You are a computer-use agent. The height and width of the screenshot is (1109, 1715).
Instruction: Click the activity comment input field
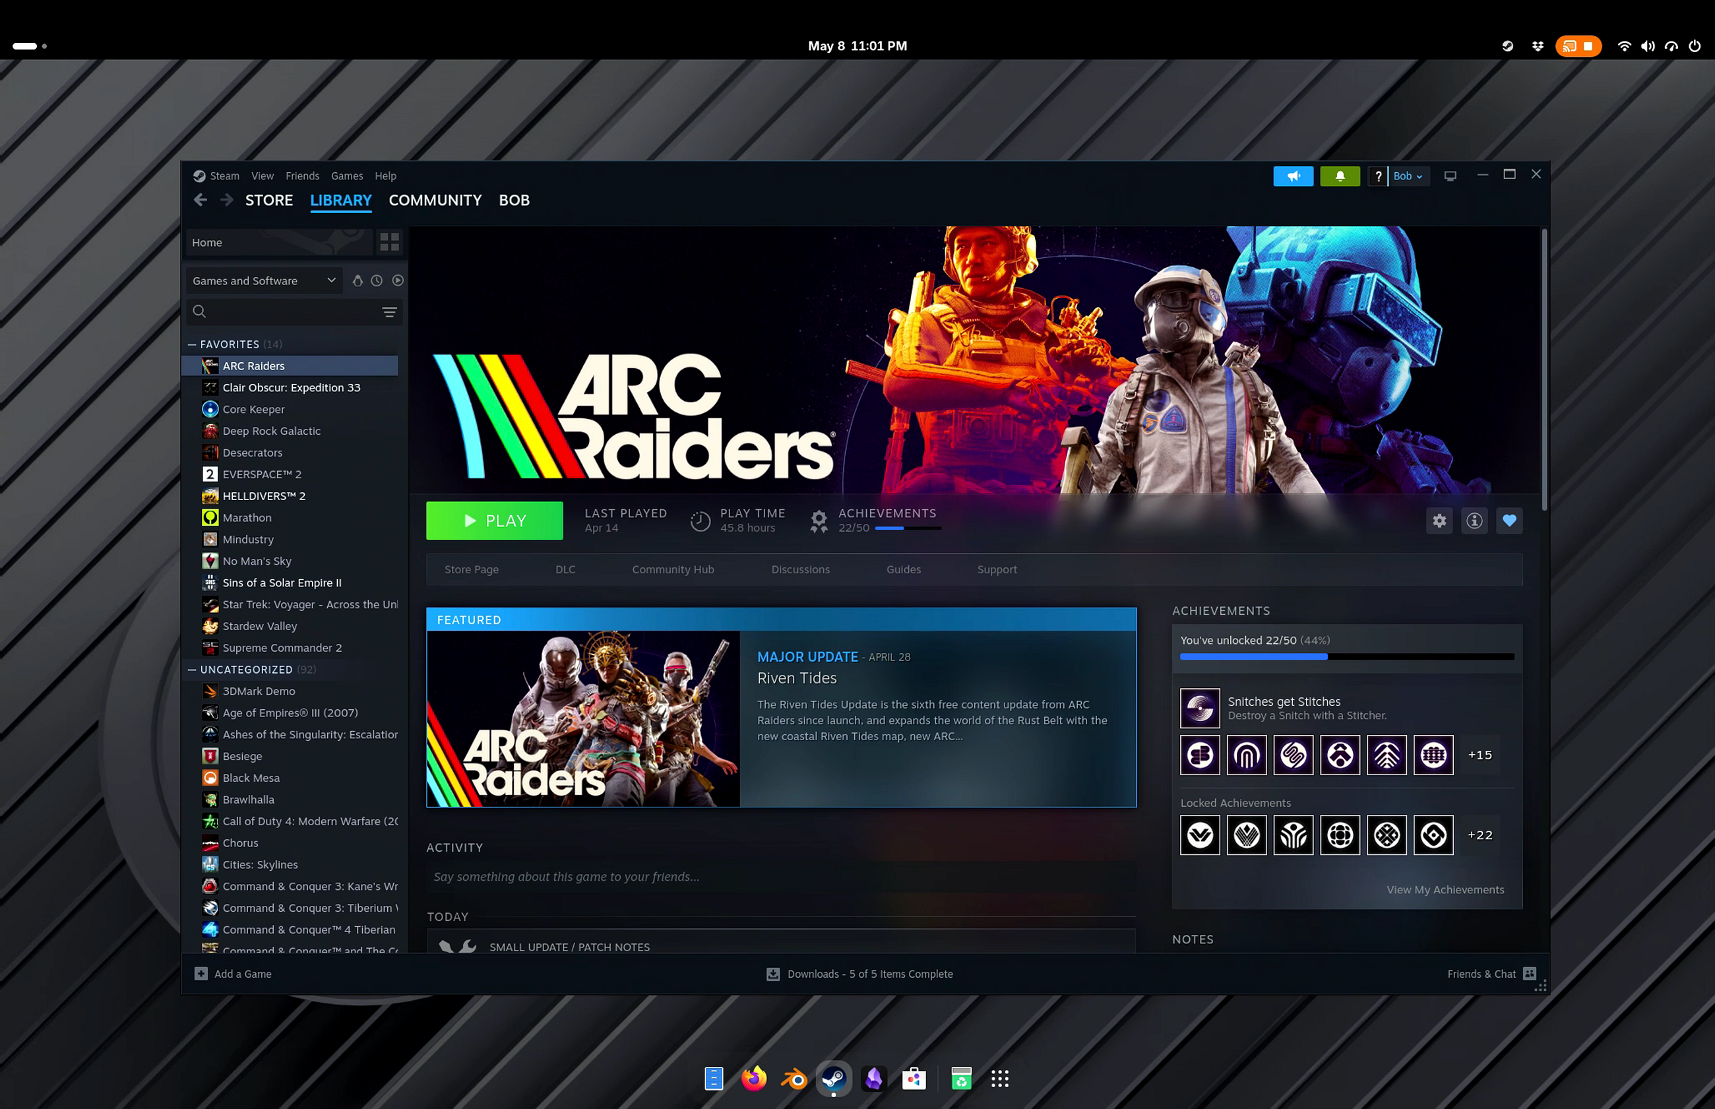[x=781, y=877]
